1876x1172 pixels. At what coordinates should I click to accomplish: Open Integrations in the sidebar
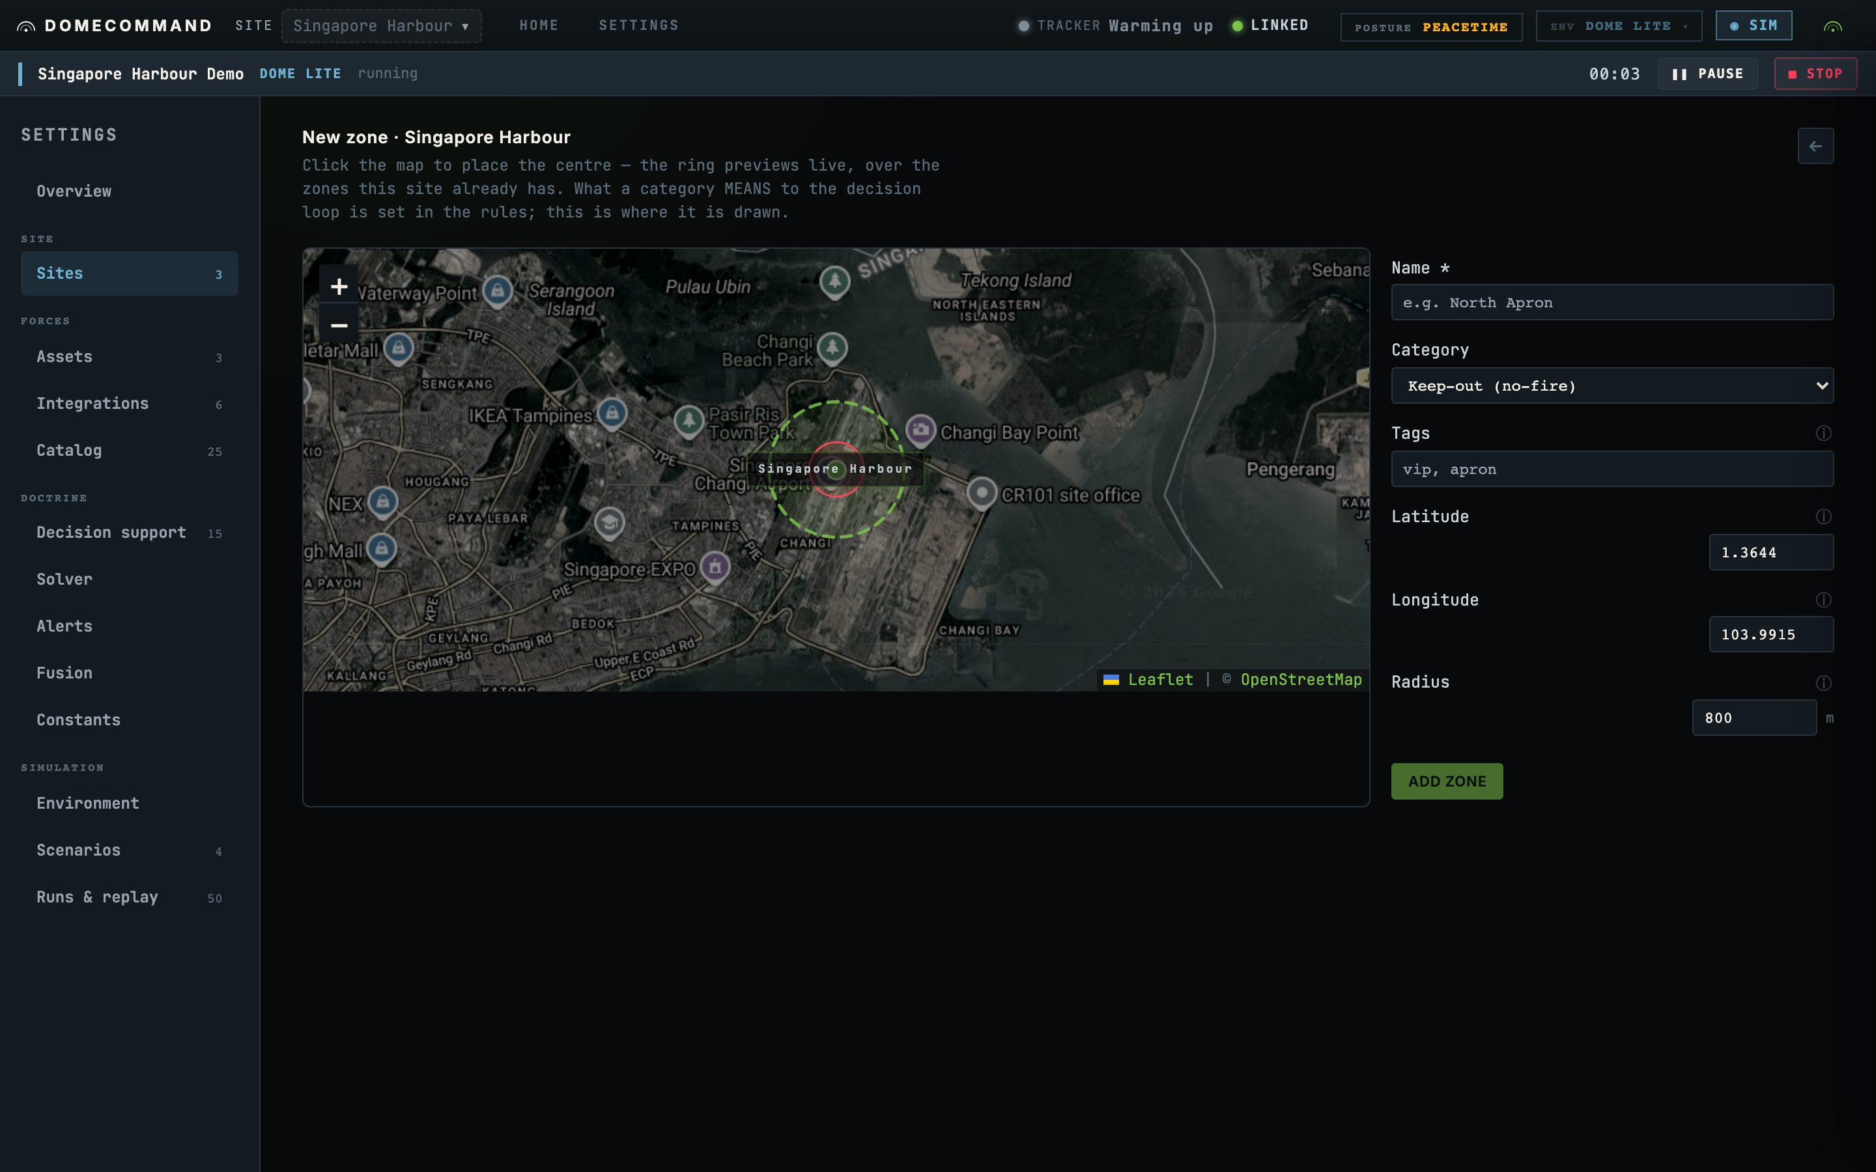click(x=130, y=404)
